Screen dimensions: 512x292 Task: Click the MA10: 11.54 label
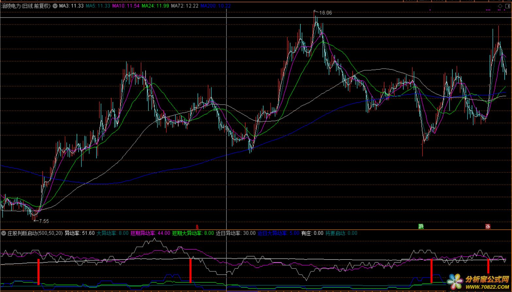126,6
